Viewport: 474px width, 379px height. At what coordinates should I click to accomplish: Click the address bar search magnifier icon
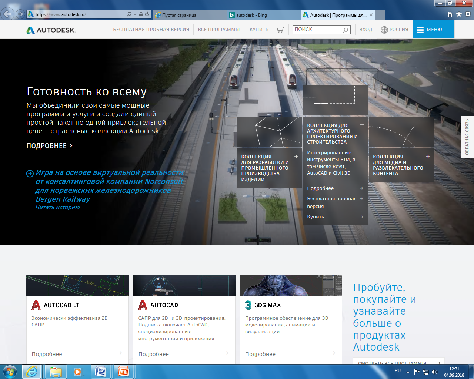coord(129,14)
